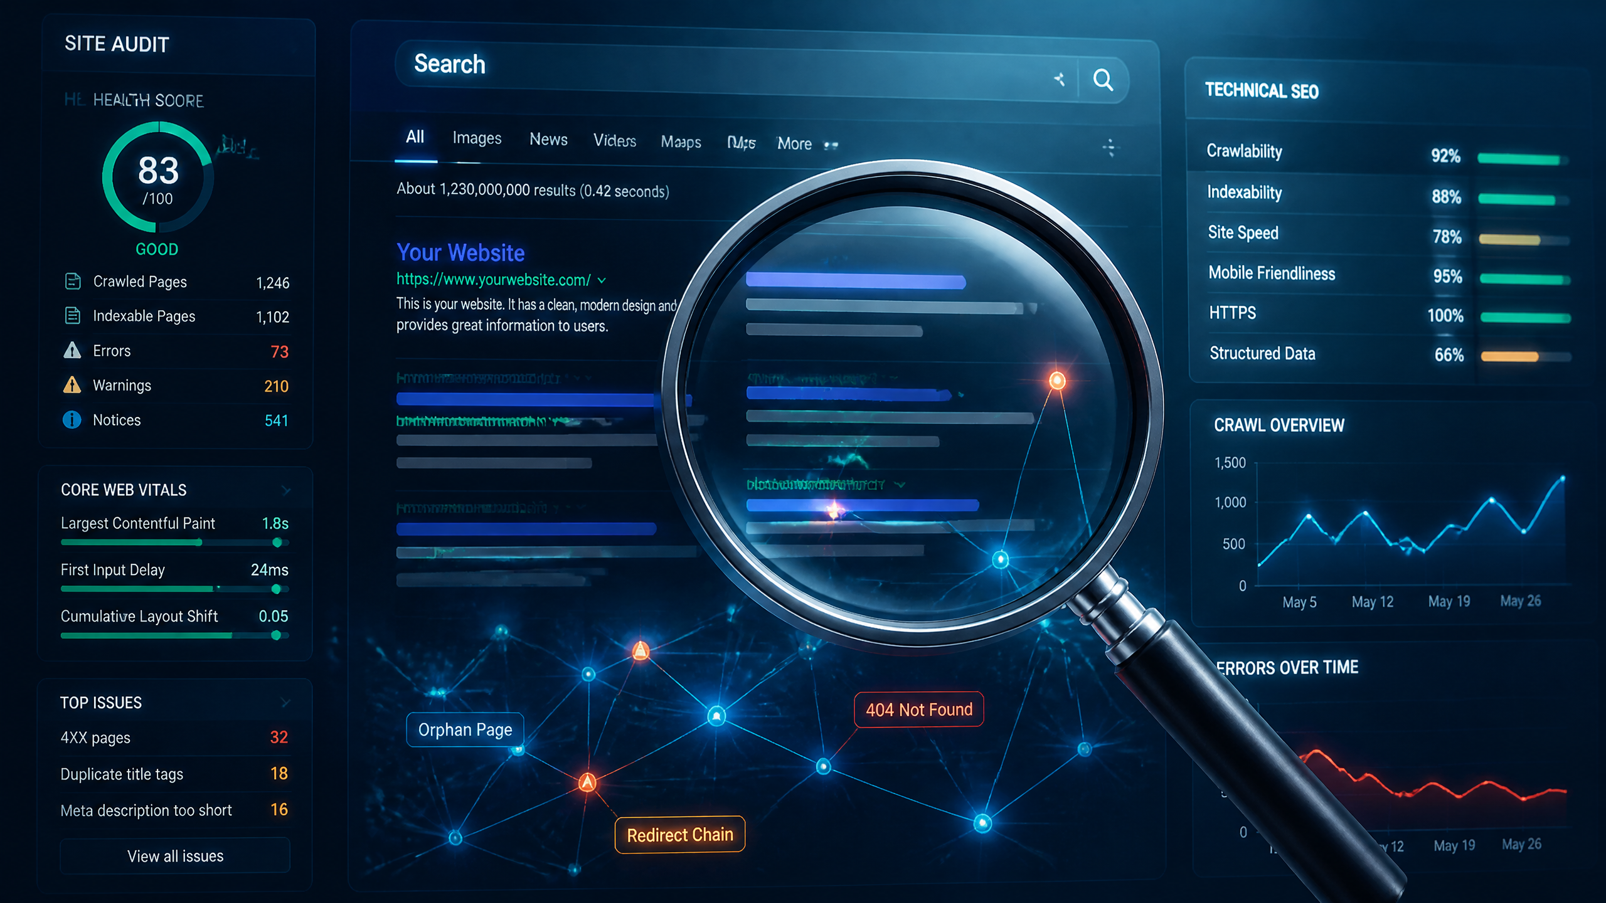Click the Technical SEO heading
1606x903 pixels.
1262,91
